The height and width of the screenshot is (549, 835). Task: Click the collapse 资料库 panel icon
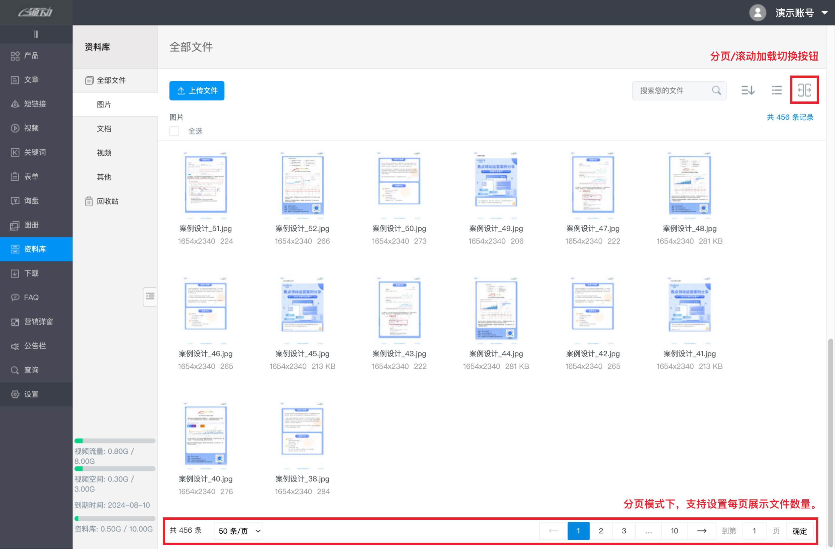(150, 296)
